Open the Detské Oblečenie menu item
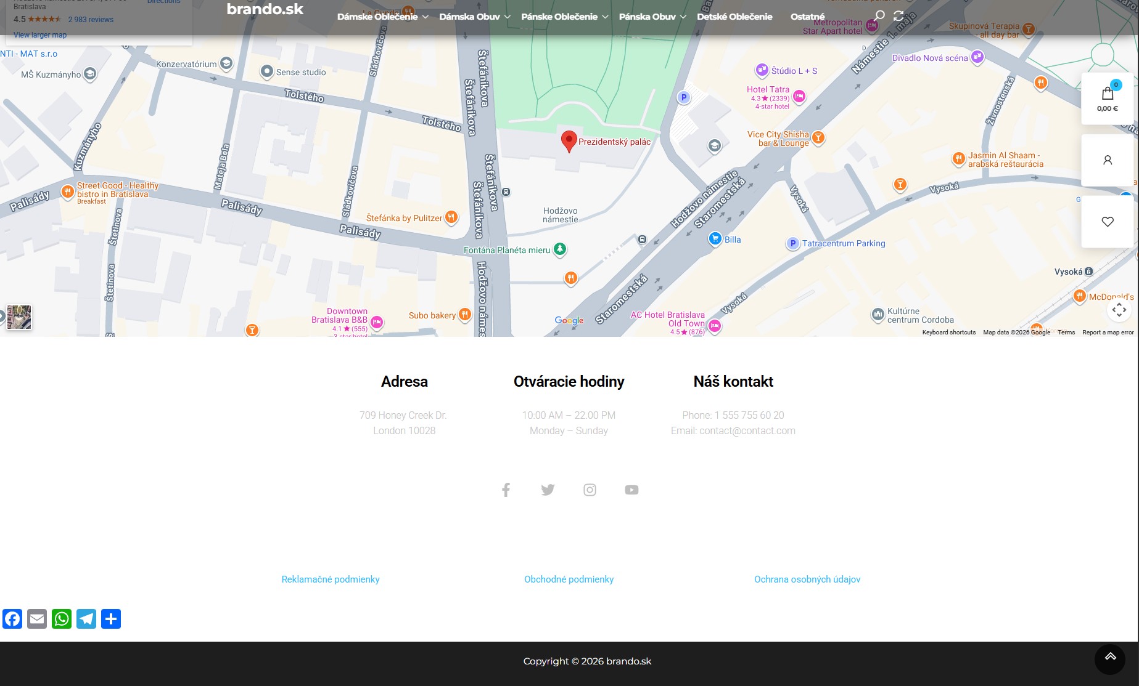The image size is (1139, 686). (734, 17)
